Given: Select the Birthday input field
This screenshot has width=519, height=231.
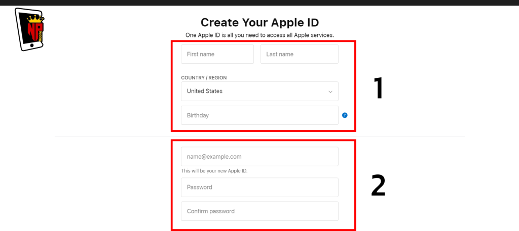Looking at the screenshot, I should click(x=259, y=115).
